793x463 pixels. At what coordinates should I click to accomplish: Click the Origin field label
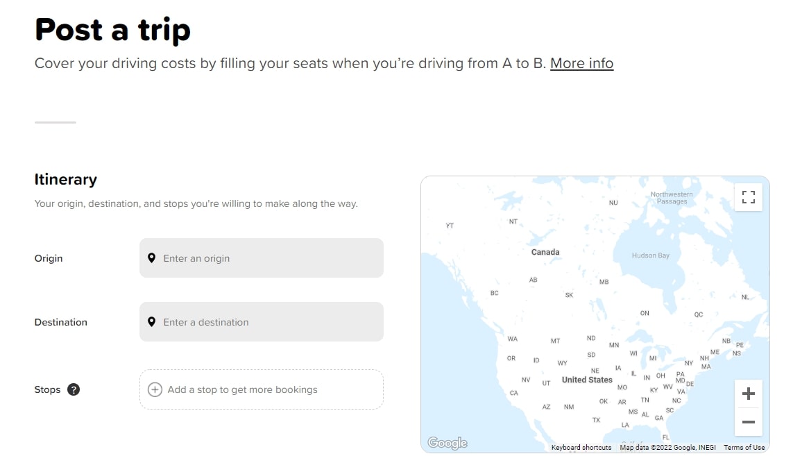point(49,258)
